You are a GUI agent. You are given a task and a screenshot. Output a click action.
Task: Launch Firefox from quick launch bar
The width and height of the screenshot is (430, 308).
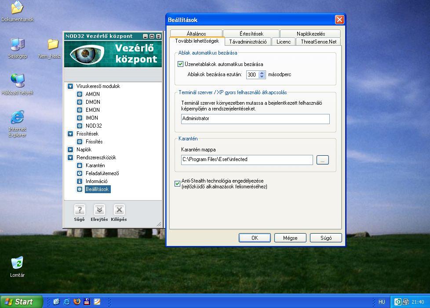pos(77,302)
